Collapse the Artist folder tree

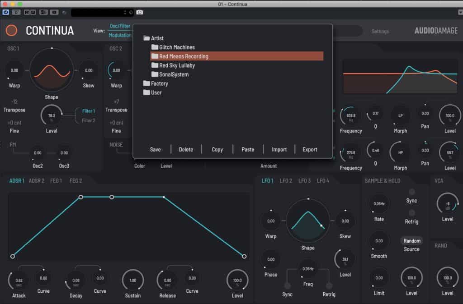(x=154, y=38)
